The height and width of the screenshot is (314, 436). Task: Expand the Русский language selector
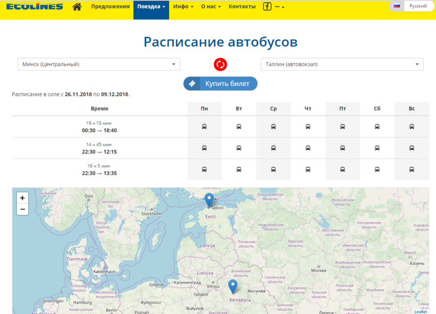click(412, 6)
